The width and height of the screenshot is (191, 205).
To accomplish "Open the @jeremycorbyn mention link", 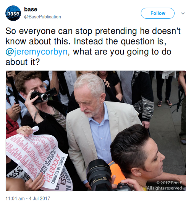I will [x=37, y=52].
